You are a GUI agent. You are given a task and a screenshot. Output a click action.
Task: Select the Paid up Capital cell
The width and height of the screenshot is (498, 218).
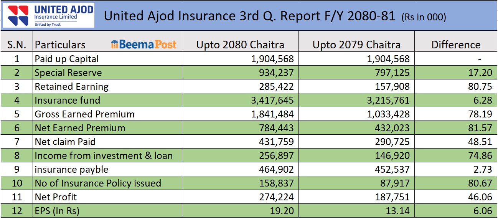67,59
